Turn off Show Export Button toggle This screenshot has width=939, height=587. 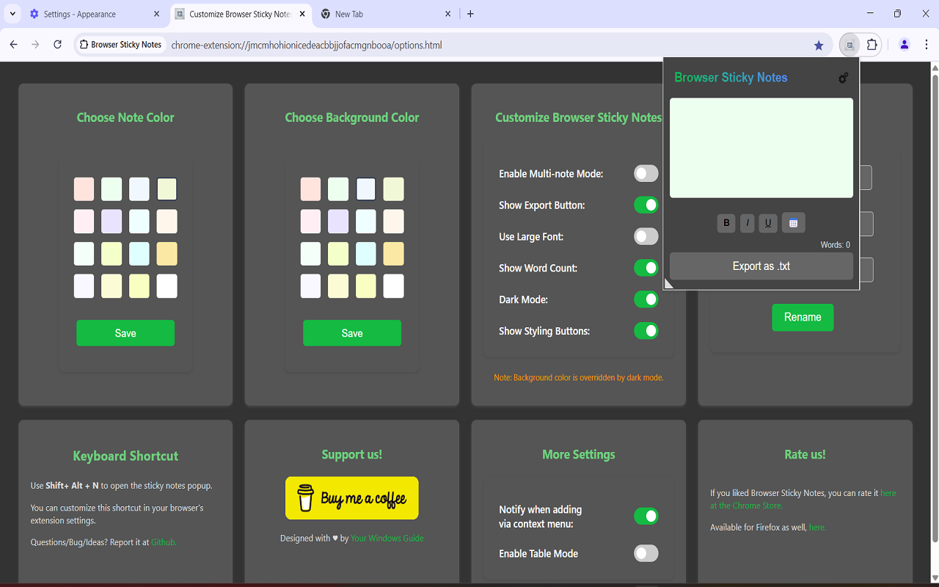646,205
